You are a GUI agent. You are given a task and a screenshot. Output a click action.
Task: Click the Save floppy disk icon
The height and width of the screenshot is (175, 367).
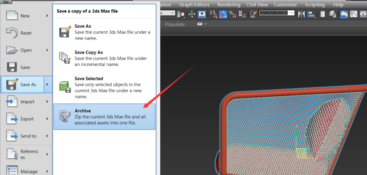(11, 67)
